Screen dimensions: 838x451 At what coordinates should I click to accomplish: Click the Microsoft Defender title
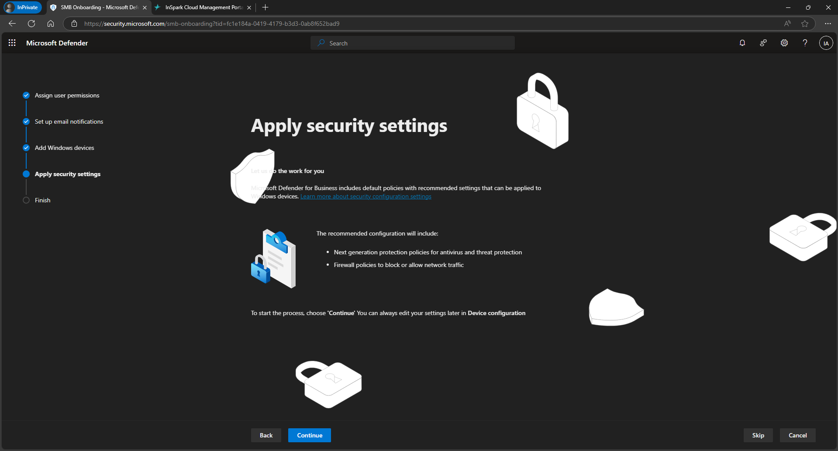coord(57,43)
